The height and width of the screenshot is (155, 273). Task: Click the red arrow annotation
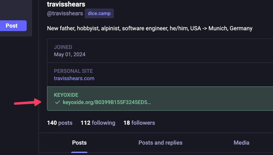(28, 102)
